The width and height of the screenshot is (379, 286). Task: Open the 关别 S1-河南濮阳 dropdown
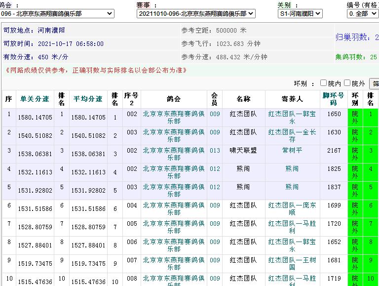[300, 13]
